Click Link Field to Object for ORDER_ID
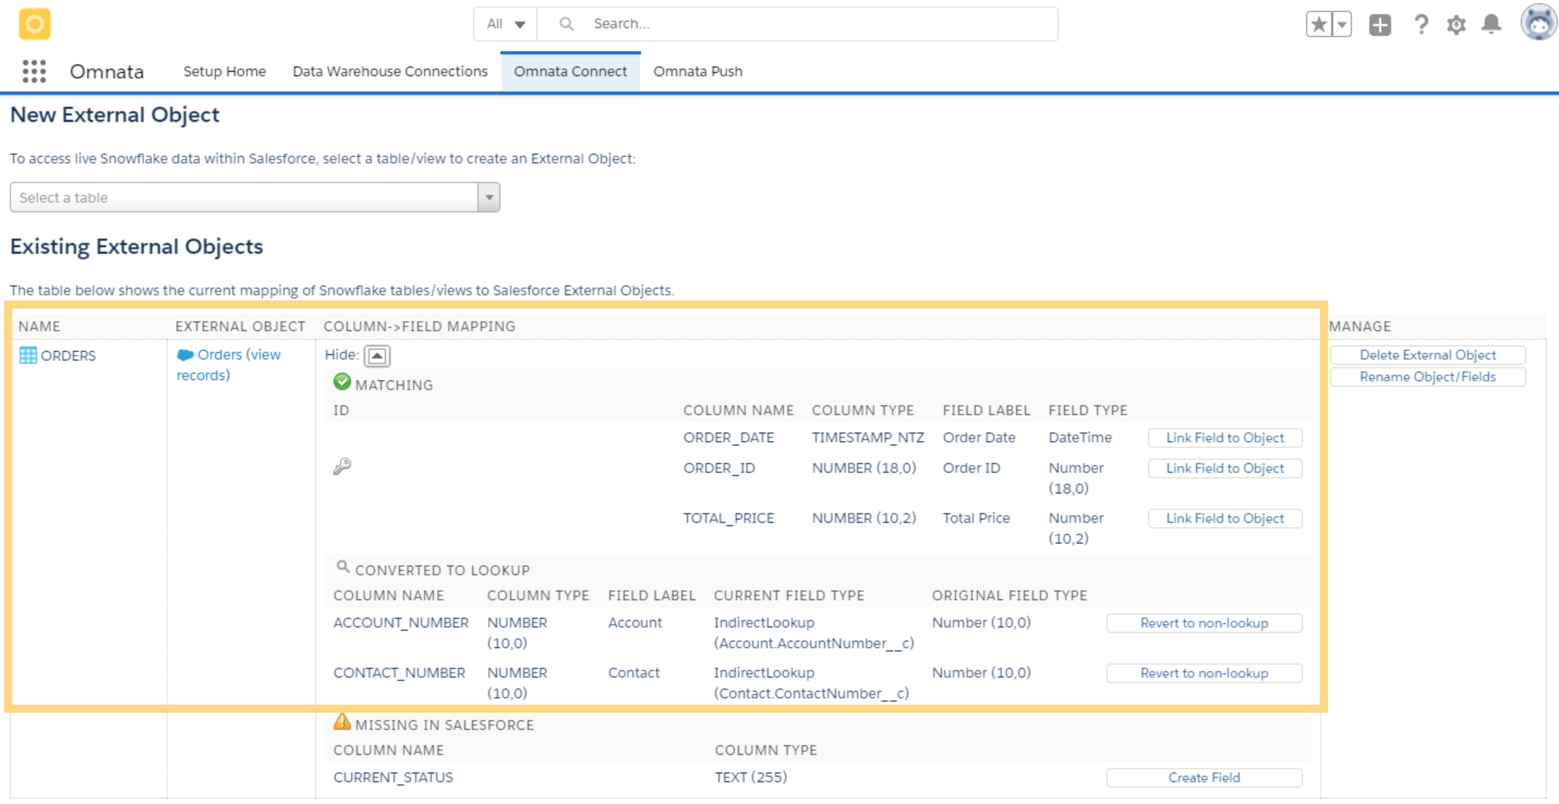 point(1224,468)
